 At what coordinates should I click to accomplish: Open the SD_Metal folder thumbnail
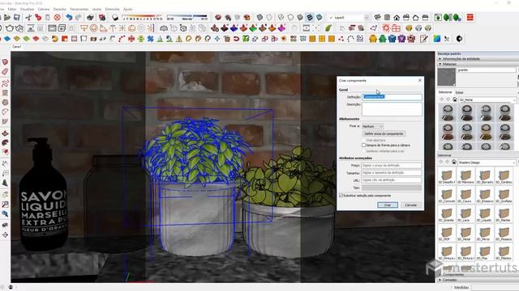(x=465, y=234)
